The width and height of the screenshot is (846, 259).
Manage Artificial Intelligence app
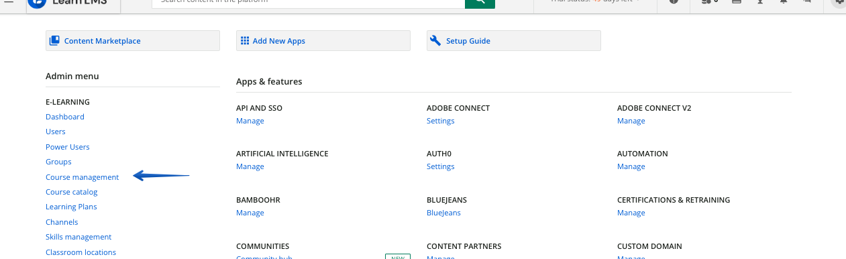tap(250, 166)
